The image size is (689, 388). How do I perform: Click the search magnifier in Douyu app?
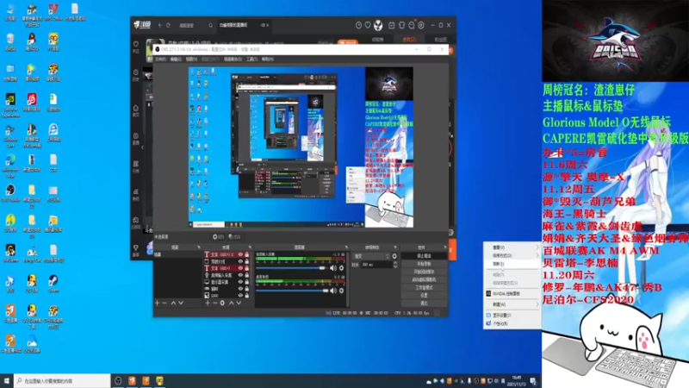pos(210,26)
